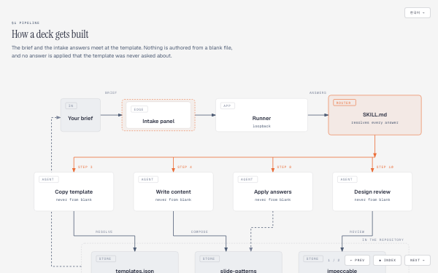Click the intro paragraph about brief and template

click(x=122, y=52)
